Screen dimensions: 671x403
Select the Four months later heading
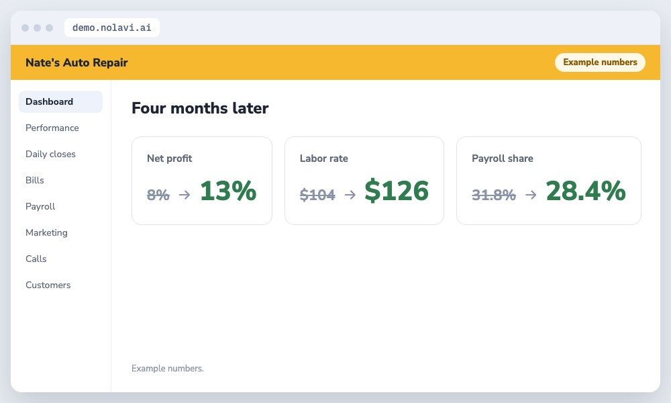pos(200,108)
